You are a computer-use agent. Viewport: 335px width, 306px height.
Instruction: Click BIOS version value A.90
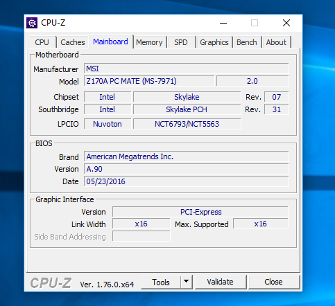click(x=187, y=169)
